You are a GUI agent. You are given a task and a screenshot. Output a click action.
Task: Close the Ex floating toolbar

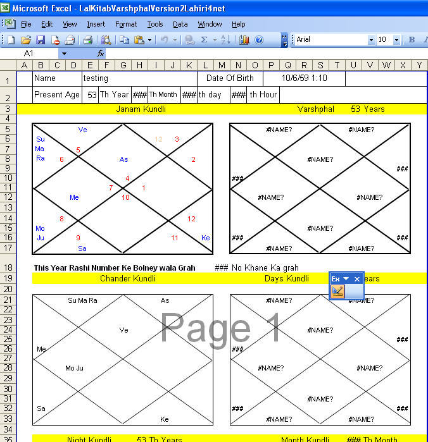[x=357, y=279]
